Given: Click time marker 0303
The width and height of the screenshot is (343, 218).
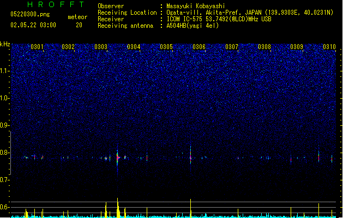Looking at the screenshot, I should click(101, 46).
